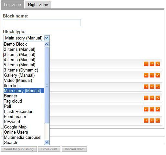
Task: Remove the fifth block row with X icon
Action: [158, 109]
